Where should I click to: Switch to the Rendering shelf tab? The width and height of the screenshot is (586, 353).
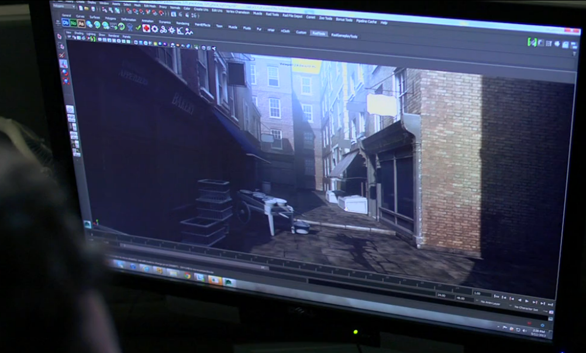click(182, 23)
